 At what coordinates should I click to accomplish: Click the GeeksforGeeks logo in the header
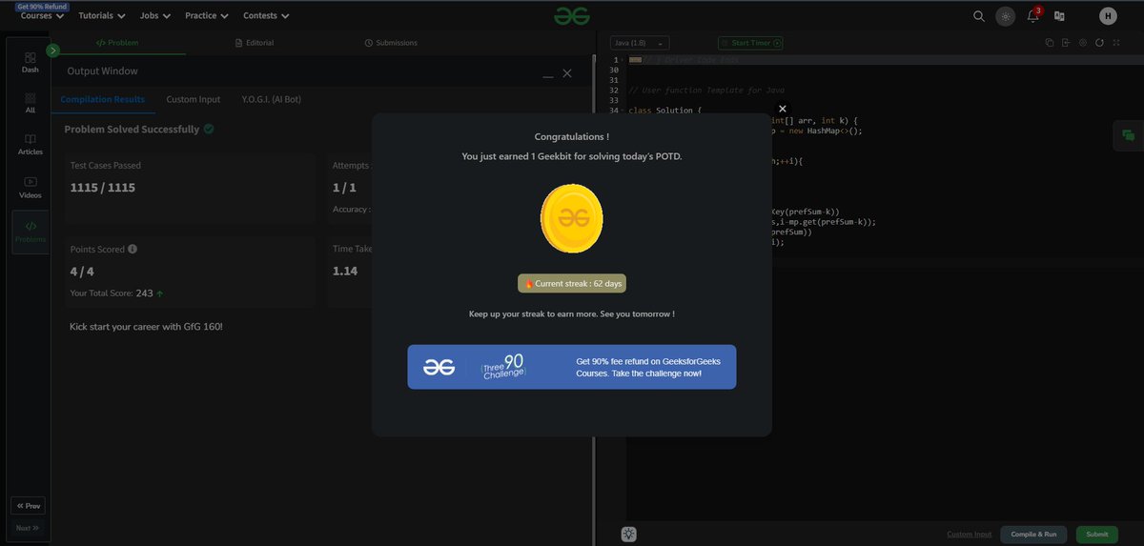point(572,15)
